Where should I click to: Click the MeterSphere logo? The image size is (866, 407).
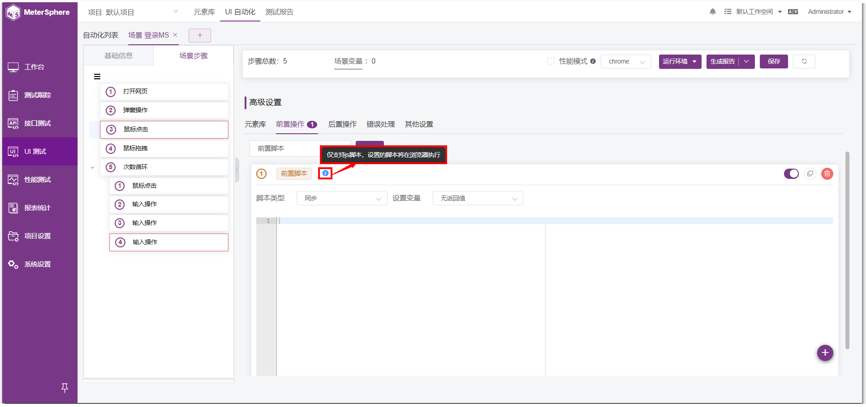pyautogui.click(x=38, y=12)
